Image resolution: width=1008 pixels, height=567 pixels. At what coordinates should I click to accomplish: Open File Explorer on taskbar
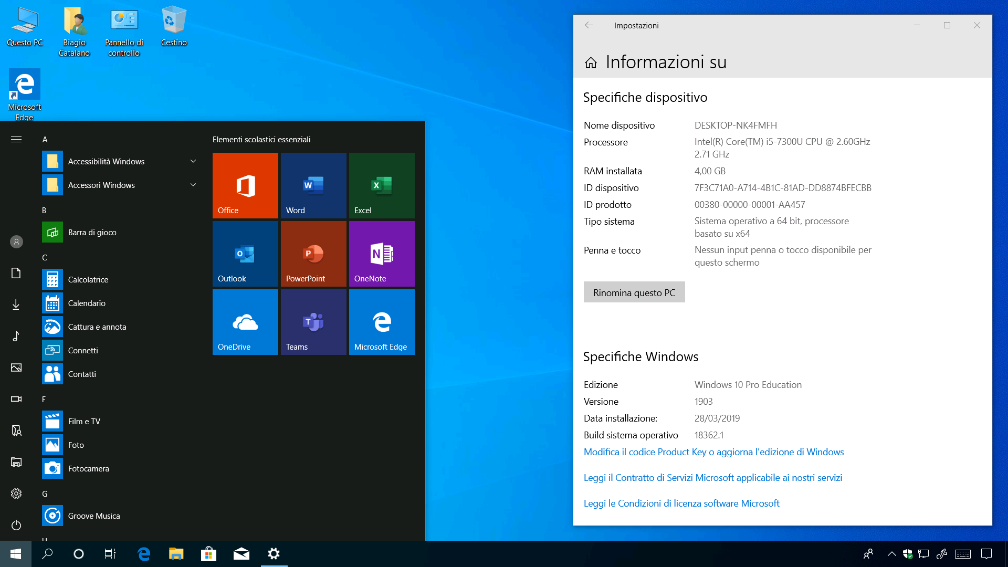tap(176, 554)
